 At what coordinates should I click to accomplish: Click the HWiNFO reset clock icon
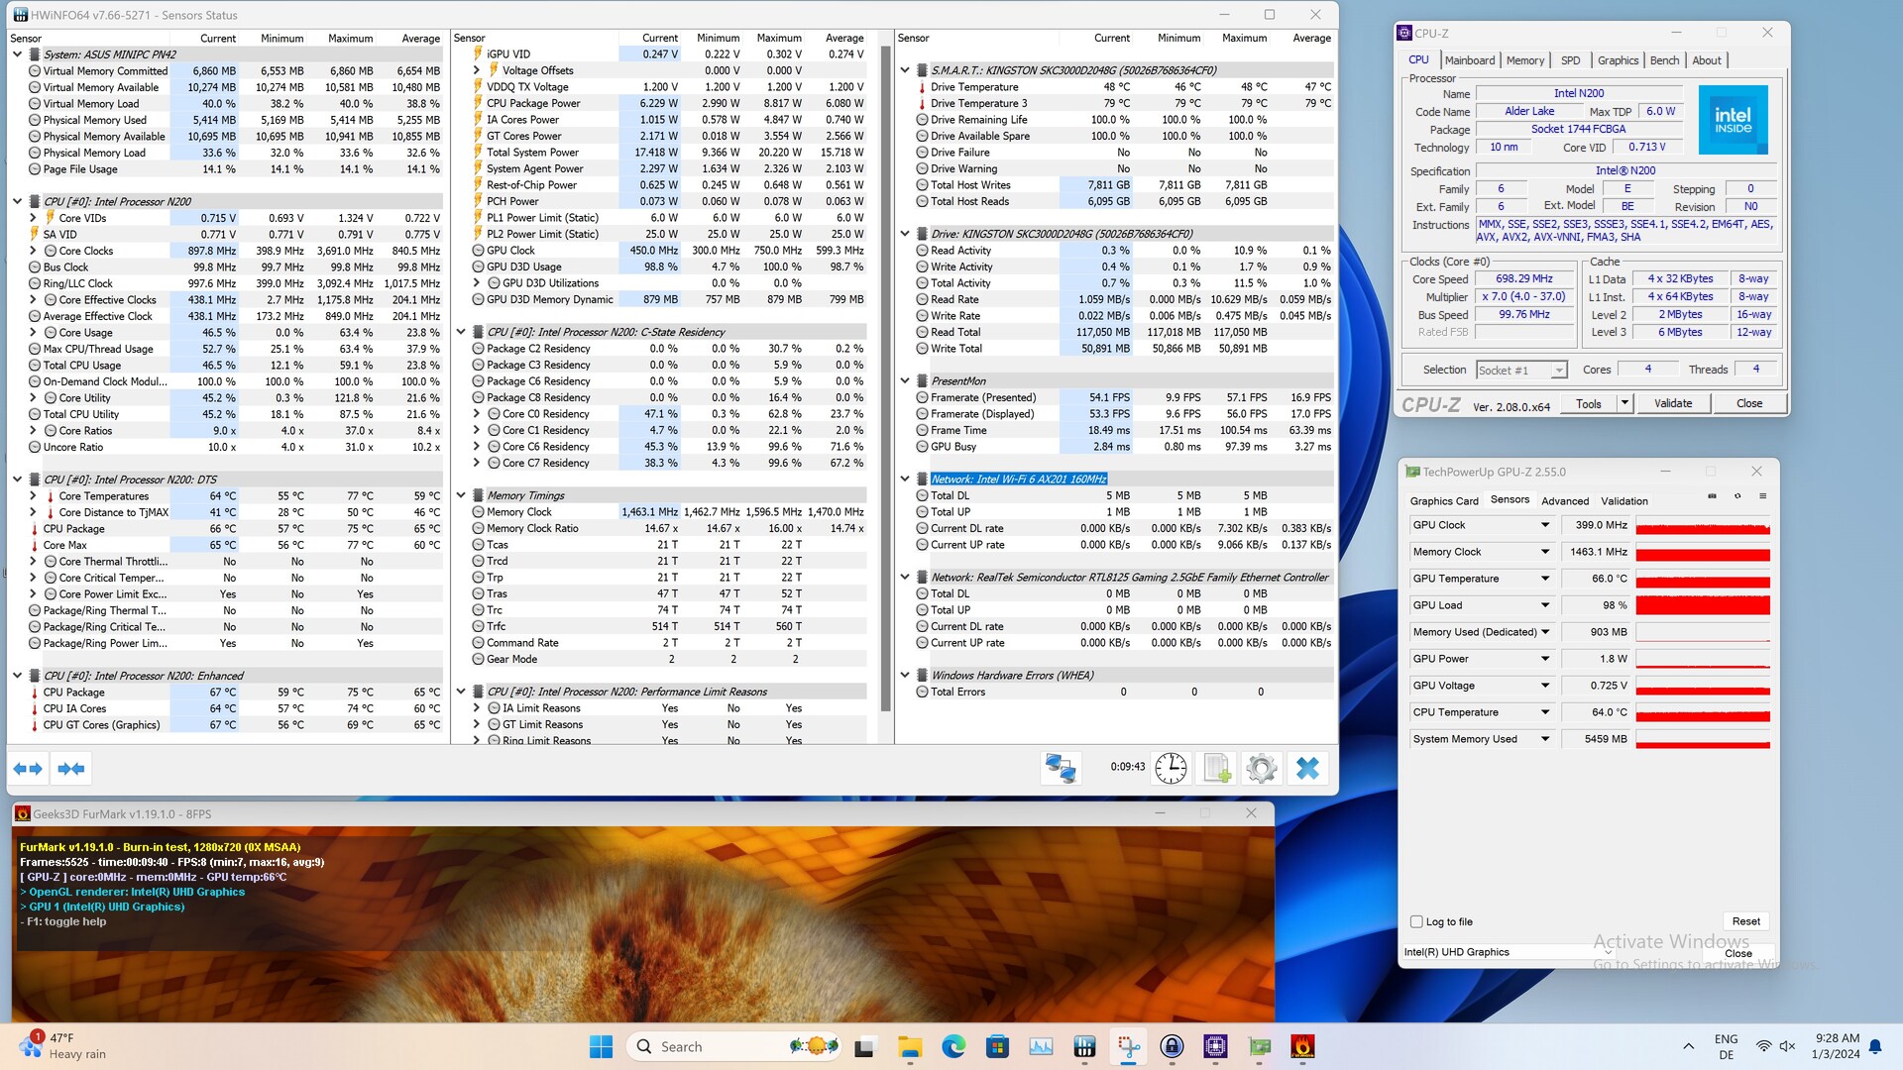[x=1171, y=768]
